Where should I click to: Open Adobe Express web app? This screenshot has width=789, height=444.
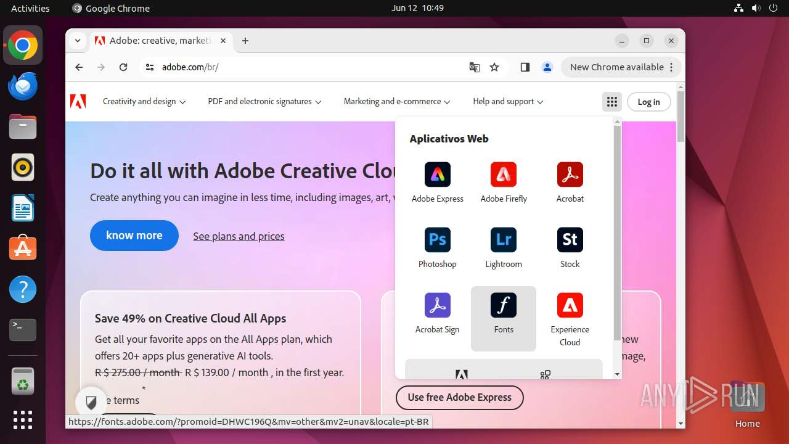438,183
